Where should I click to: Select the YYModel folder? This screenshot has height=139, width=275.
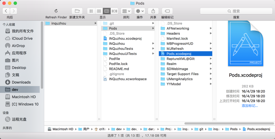tap(186, 84)
